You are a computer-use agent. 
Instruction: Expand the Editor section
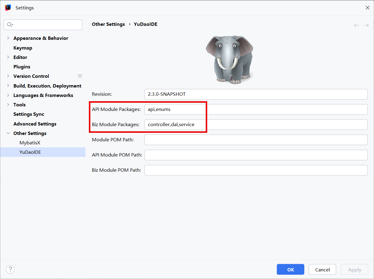[x=8, y=57]
